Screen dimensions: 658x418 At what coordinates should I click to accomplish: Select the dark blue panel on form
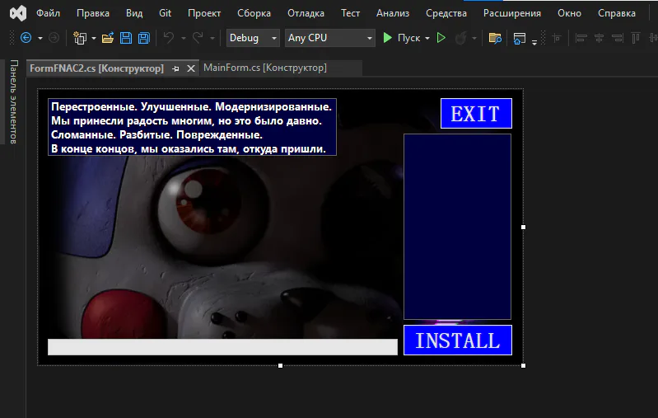tap(457, 227)
